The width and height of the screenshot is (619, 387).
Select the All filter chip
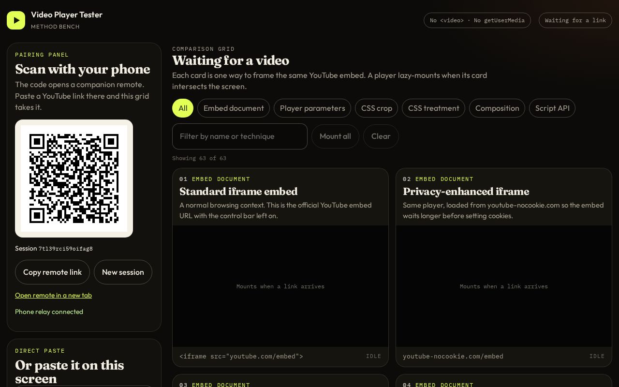click(183, 108)
